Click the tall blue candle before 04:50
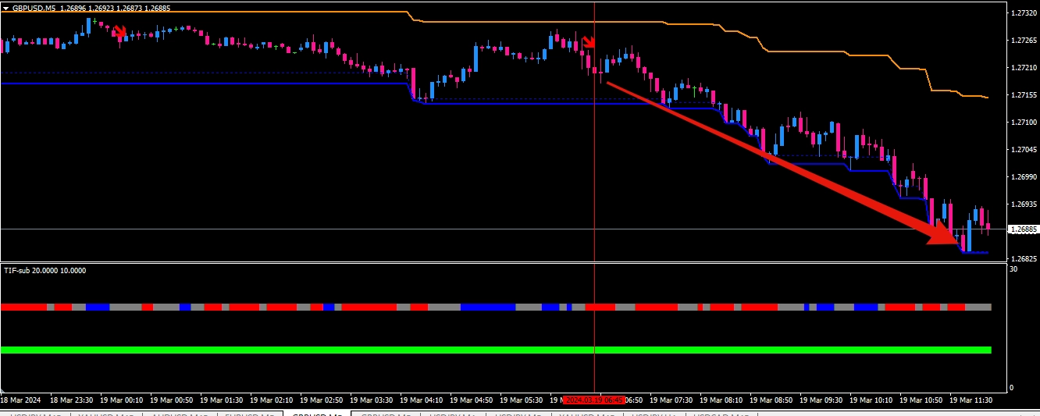This screenshot has width=1040, height=416. tap(475, 57)
